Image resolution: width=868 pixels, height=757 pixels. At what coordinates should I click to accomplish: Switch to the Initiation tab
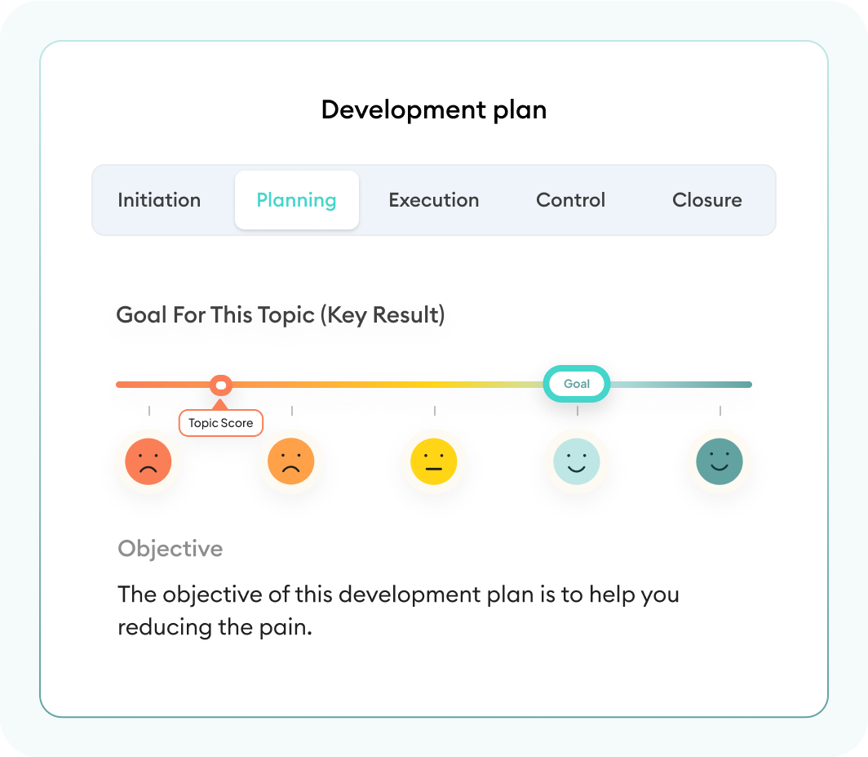click(x=159, y=200)
